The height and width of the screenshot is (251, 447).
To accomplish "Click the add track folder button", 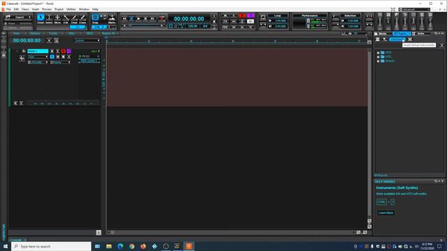I will click(x=57, y=40).
